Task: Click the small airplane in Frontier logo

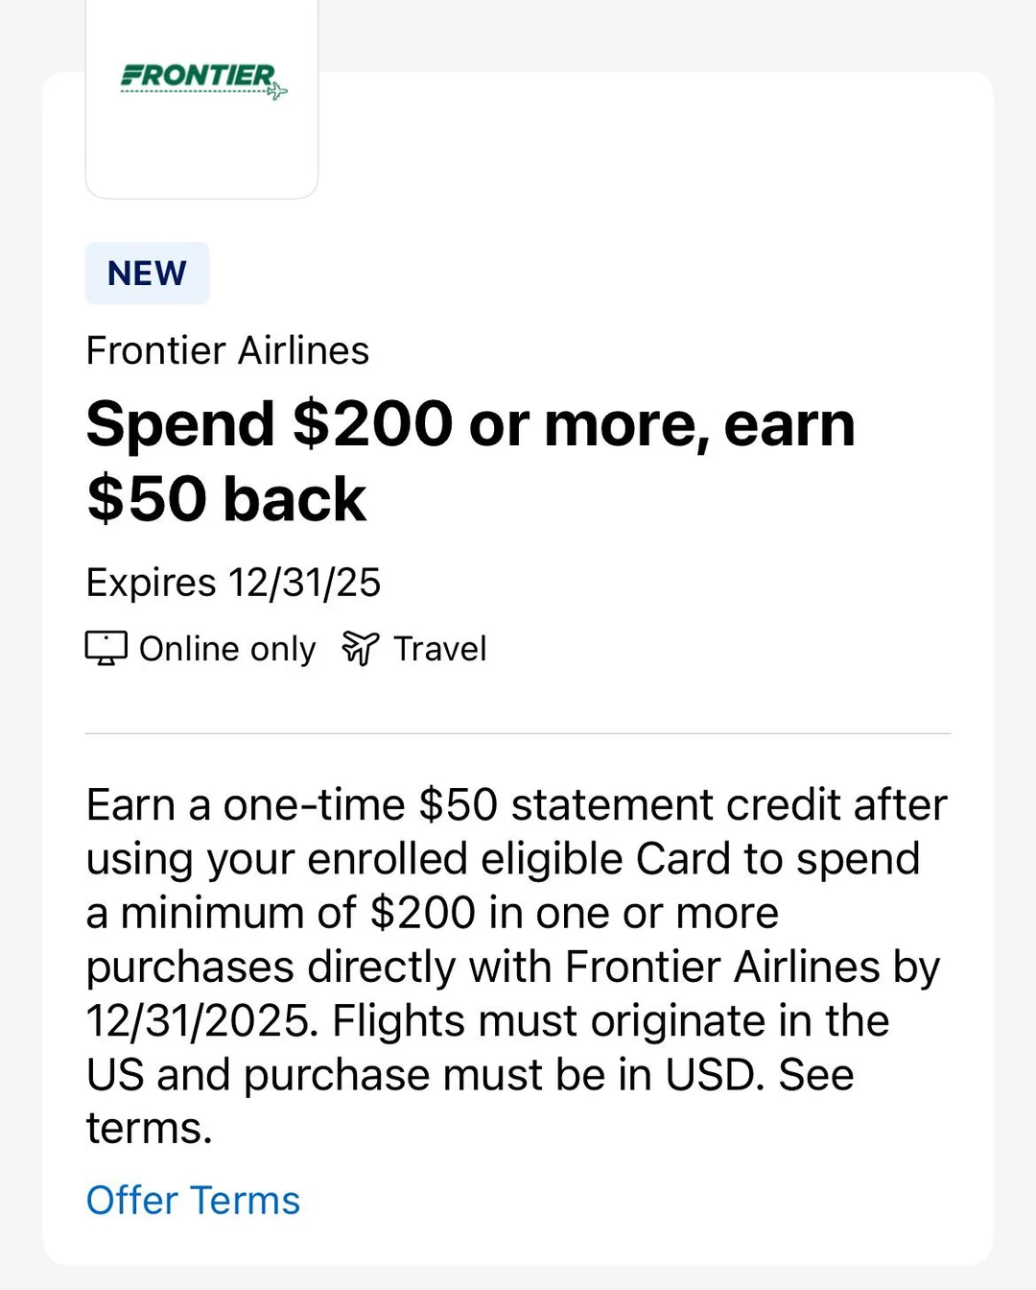Action: point(277,92)
